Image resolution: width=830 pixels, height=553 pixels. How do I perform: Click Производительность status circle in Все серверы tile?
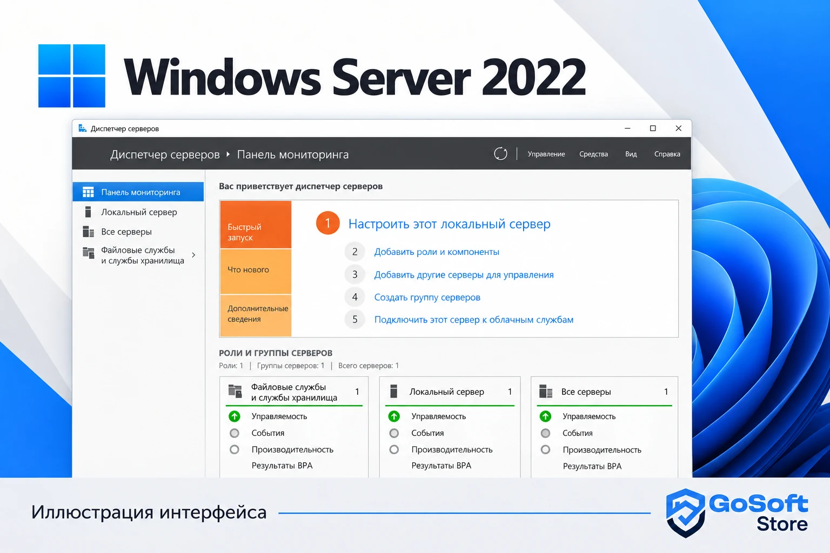tap(545, 450)
